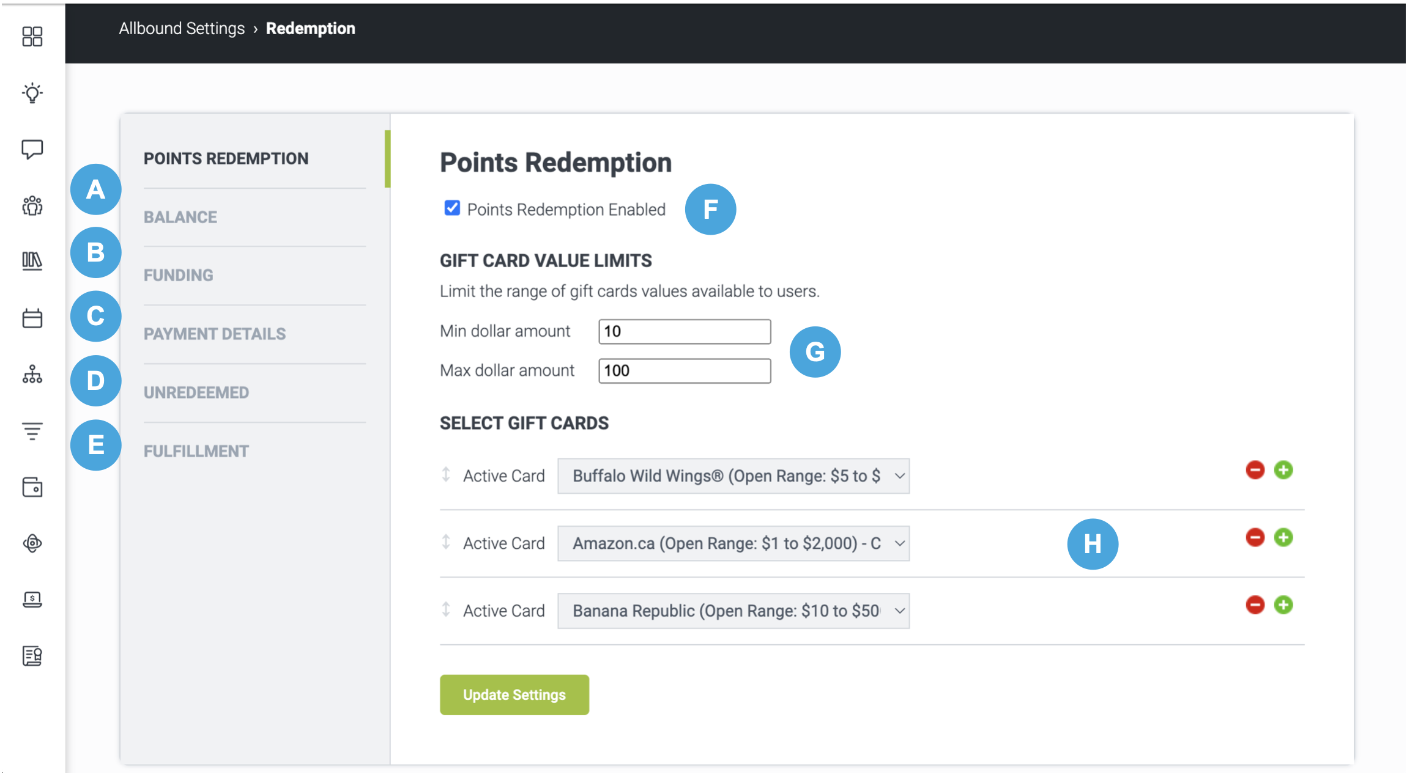Follow the Allbound Settings breadcrumb link
This screenshot has height=775, width=1407.
pyautogui.click(x=182, y=28)
